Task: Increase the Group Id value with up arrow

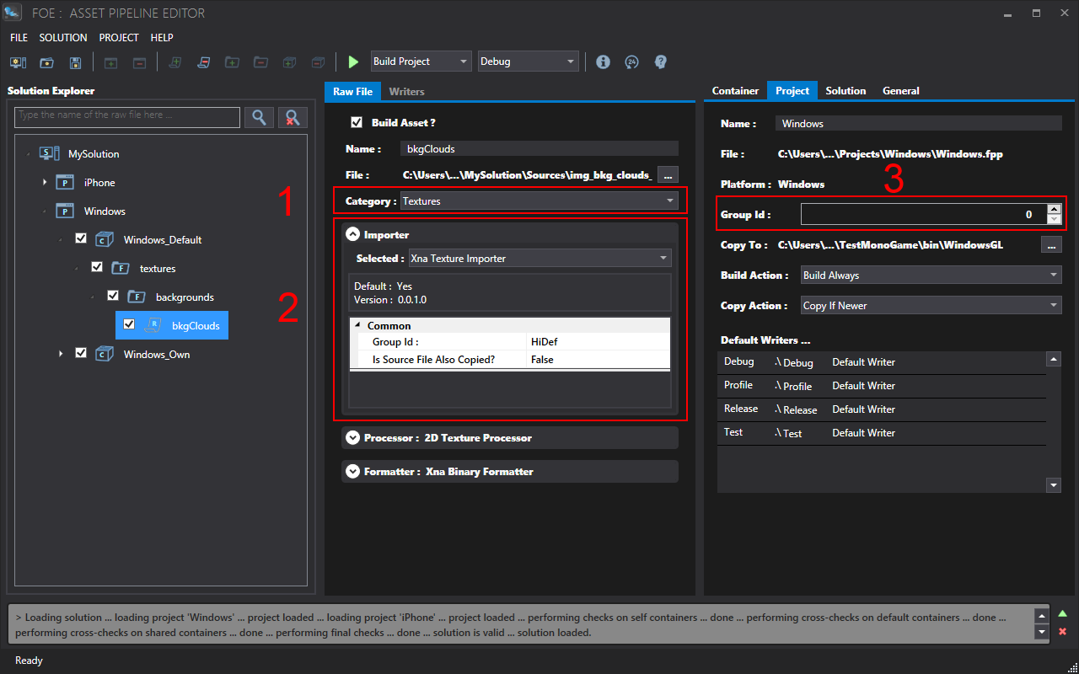Action: (x=1054, y=209)
